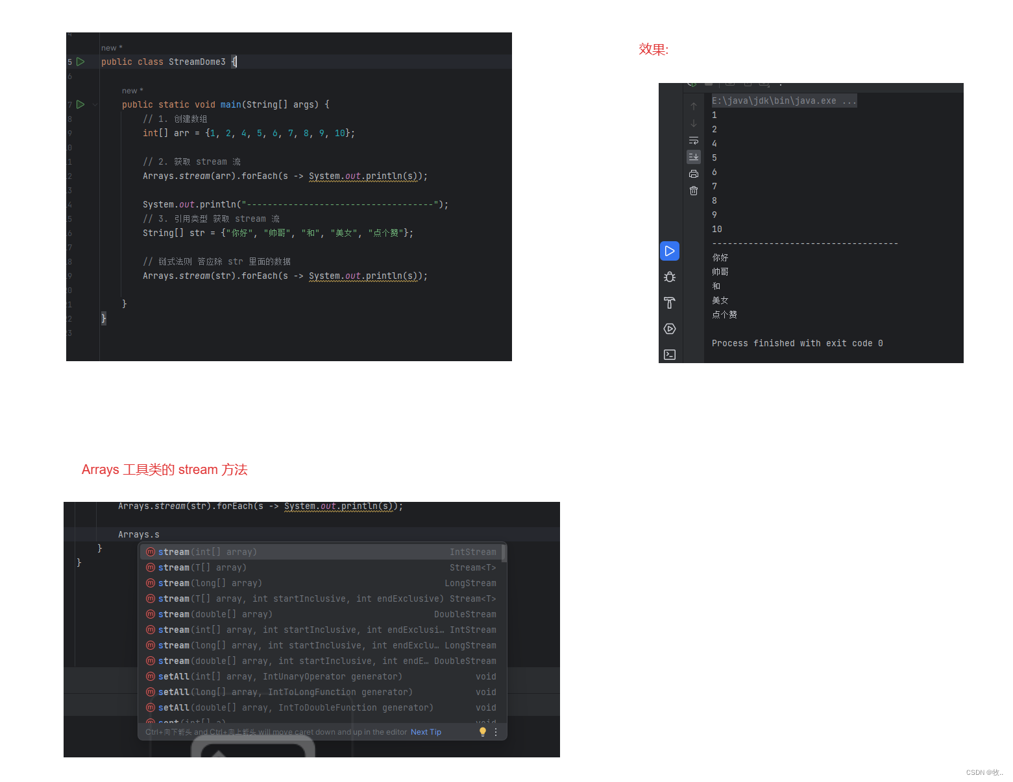Click the run gutter arrow beside main method
This screenshot has width=1013, height=782.
coord(80,104)
